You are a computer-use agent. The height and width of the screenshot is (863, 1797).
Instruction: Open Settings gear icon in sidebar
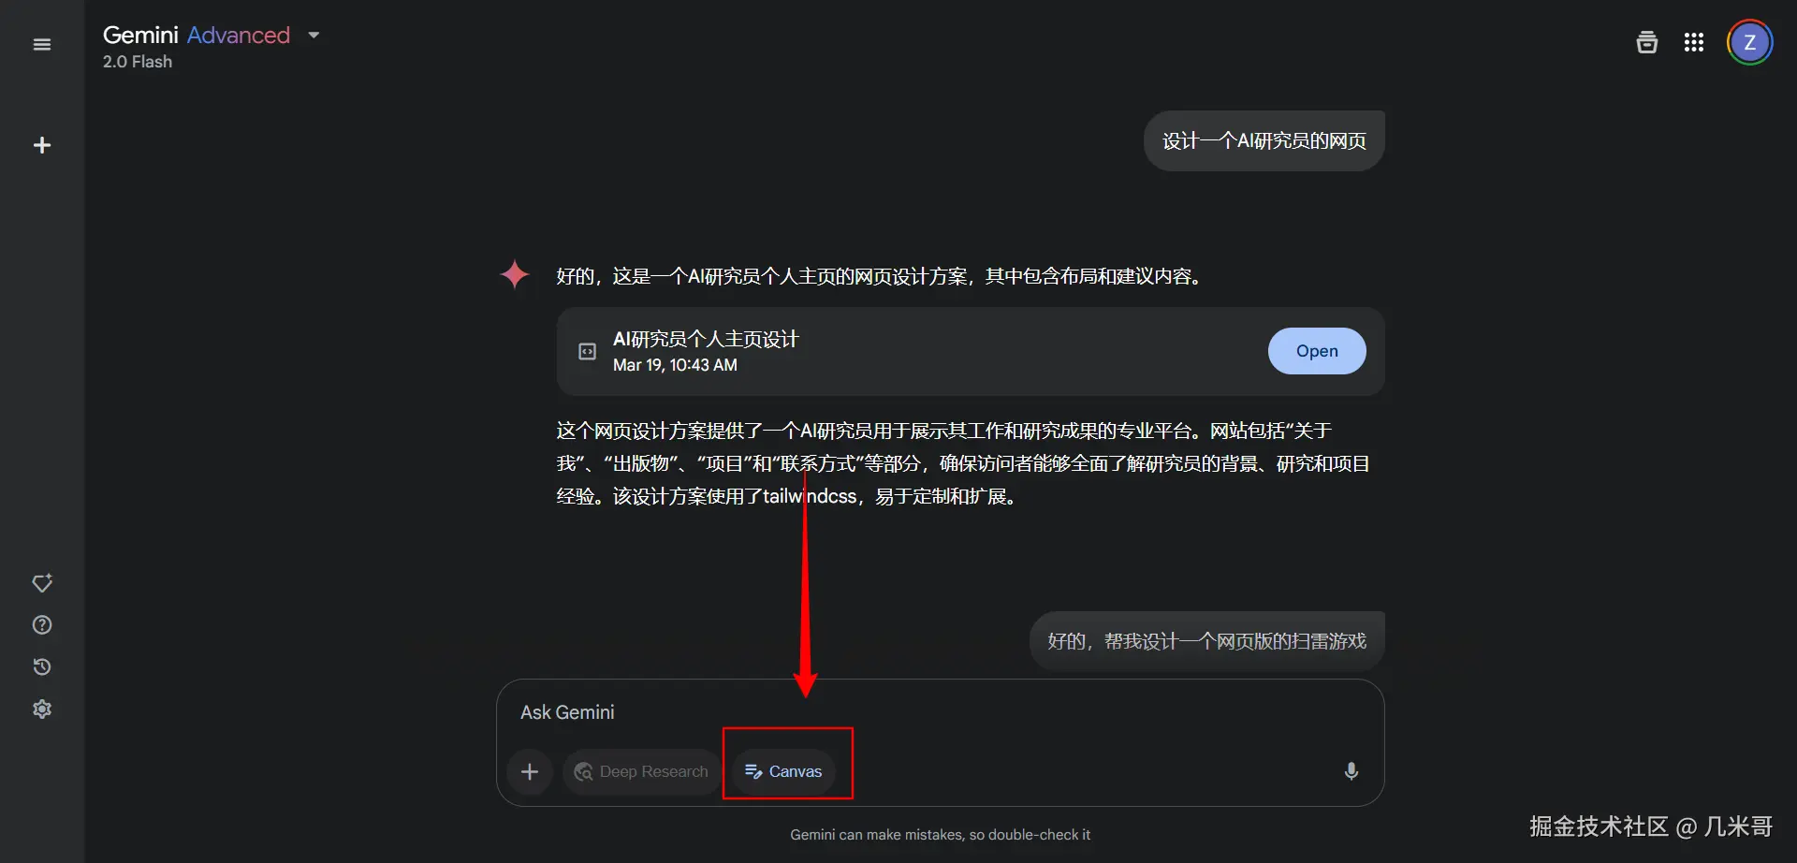click(x=41, y=709)
